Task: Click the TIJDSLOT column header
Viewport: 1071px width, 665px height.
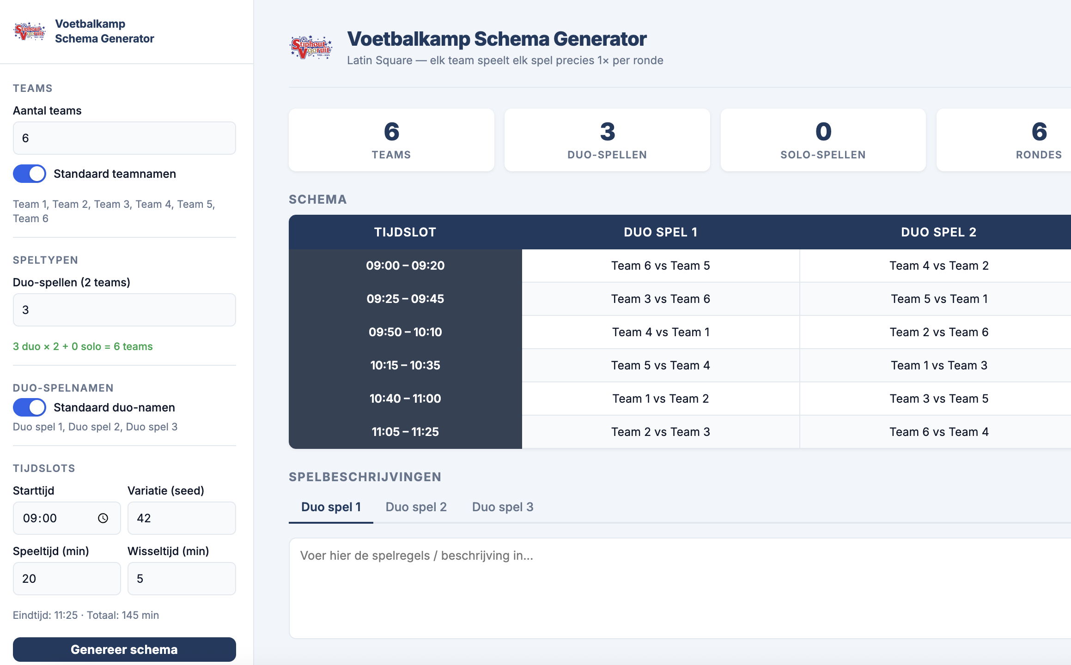Action: click(x=405, y=232)
